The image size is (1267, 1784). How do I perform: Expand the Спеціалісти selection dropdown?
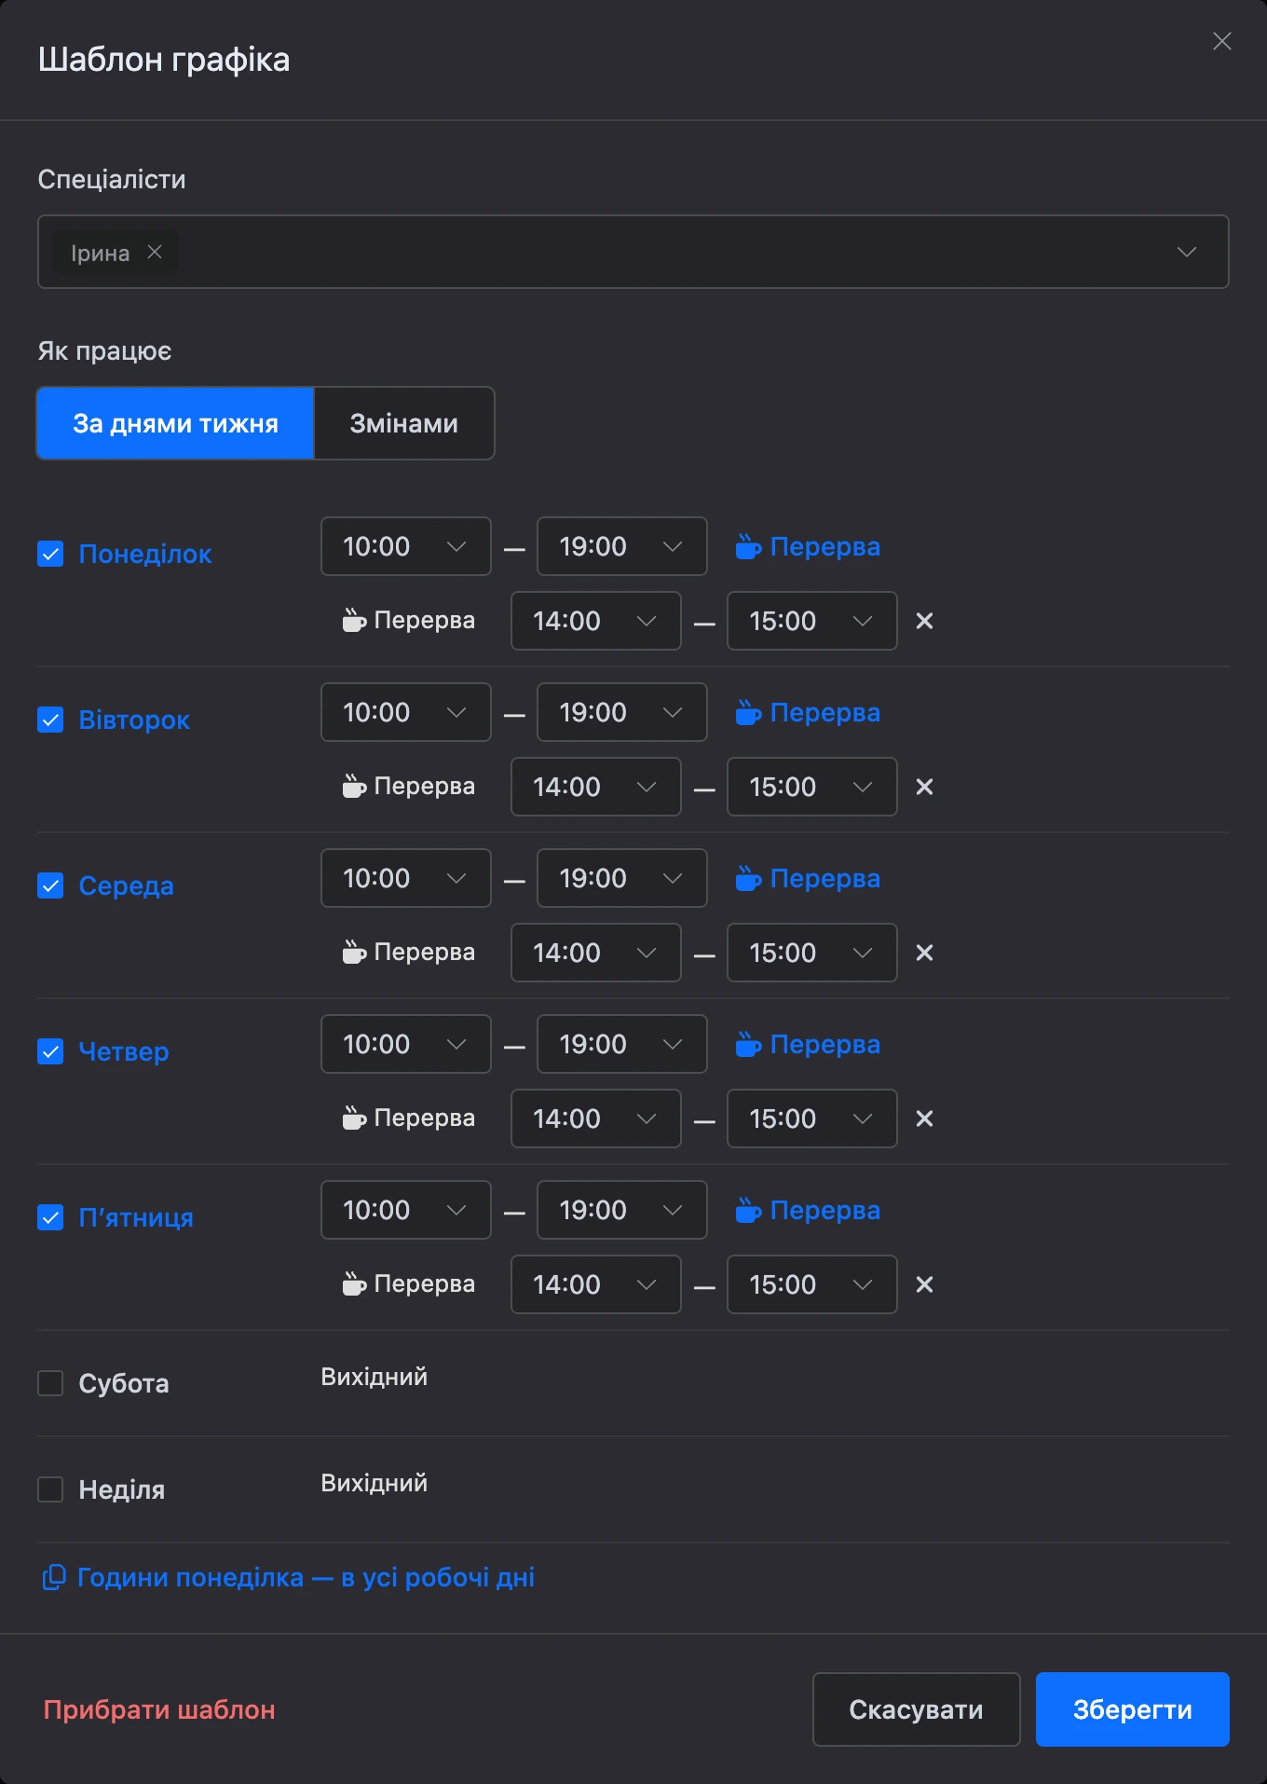[1186, 252]
